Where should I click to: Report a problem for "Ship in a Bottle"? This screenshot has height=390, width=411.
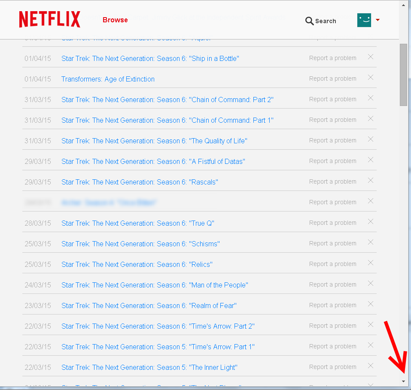[x=333, y=58]
